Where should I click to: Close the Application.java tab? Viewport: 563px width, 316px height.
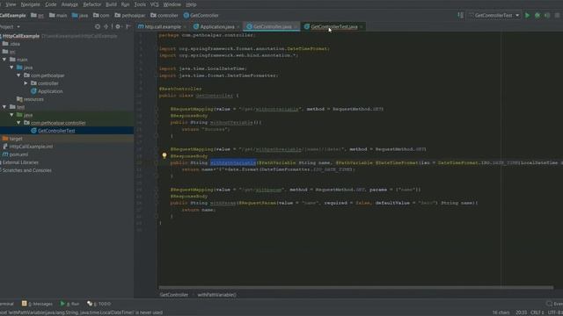coord(238,27)
